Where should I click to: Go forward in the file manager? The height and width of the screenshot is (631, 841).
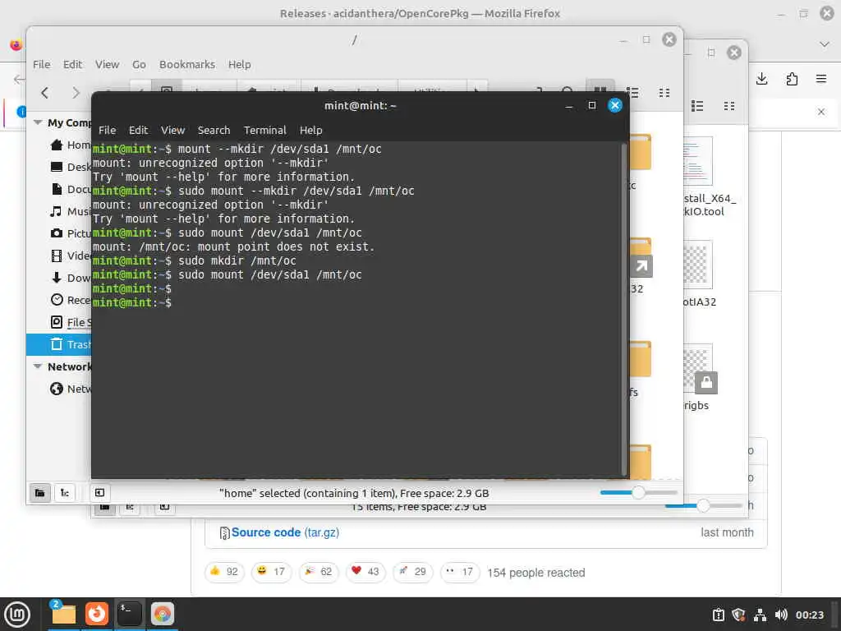pyautogui.click(x=76, y=92)
